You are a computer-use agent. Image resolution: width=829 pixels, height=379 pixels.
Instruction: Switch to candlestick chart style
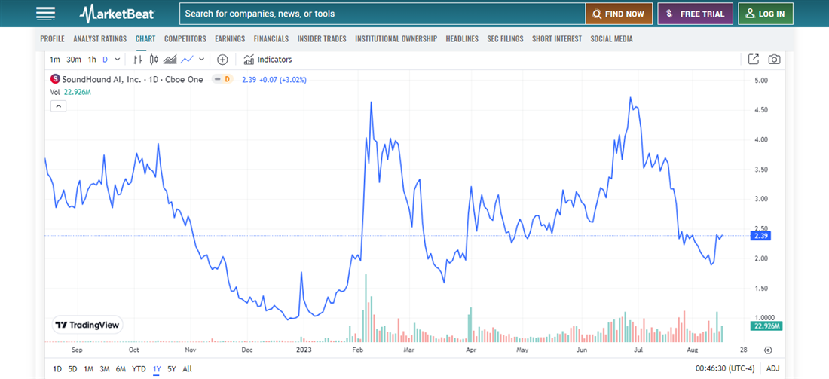(x=154, y=60)
